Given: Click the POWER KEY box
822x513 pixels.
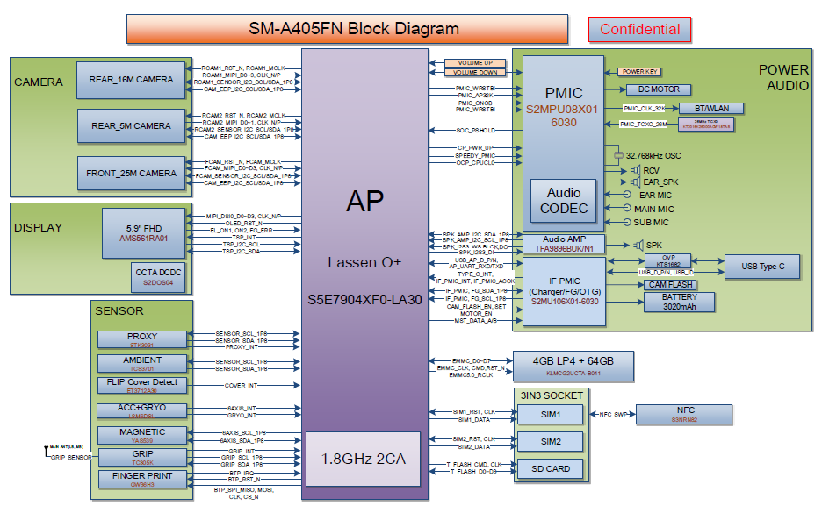Looking at the screenshot, I should pos(639,72).
